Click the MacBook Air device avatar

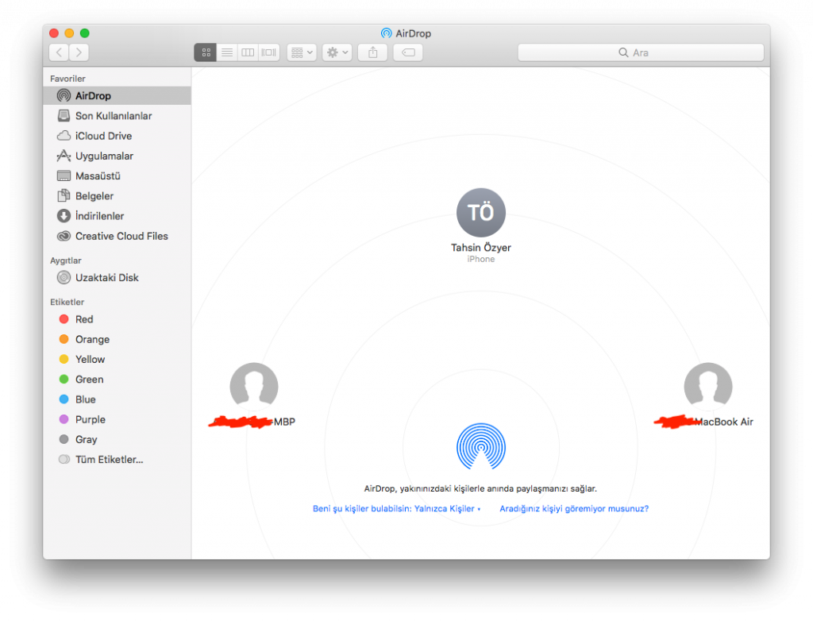(707, 387)
